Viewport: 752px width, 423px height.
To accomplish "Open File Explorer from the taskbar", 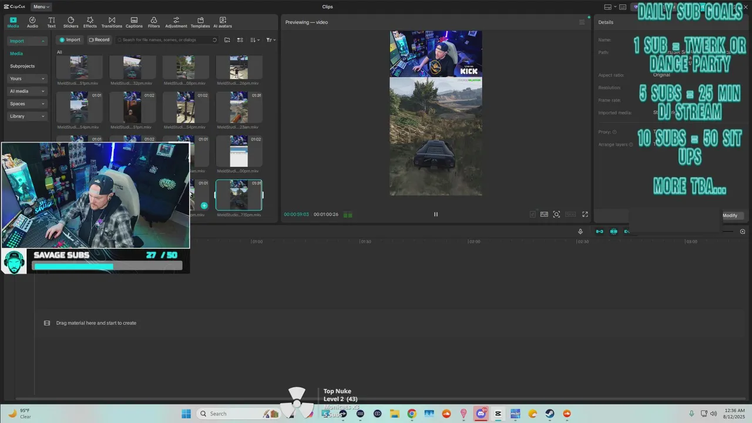I will coord(395,414).
